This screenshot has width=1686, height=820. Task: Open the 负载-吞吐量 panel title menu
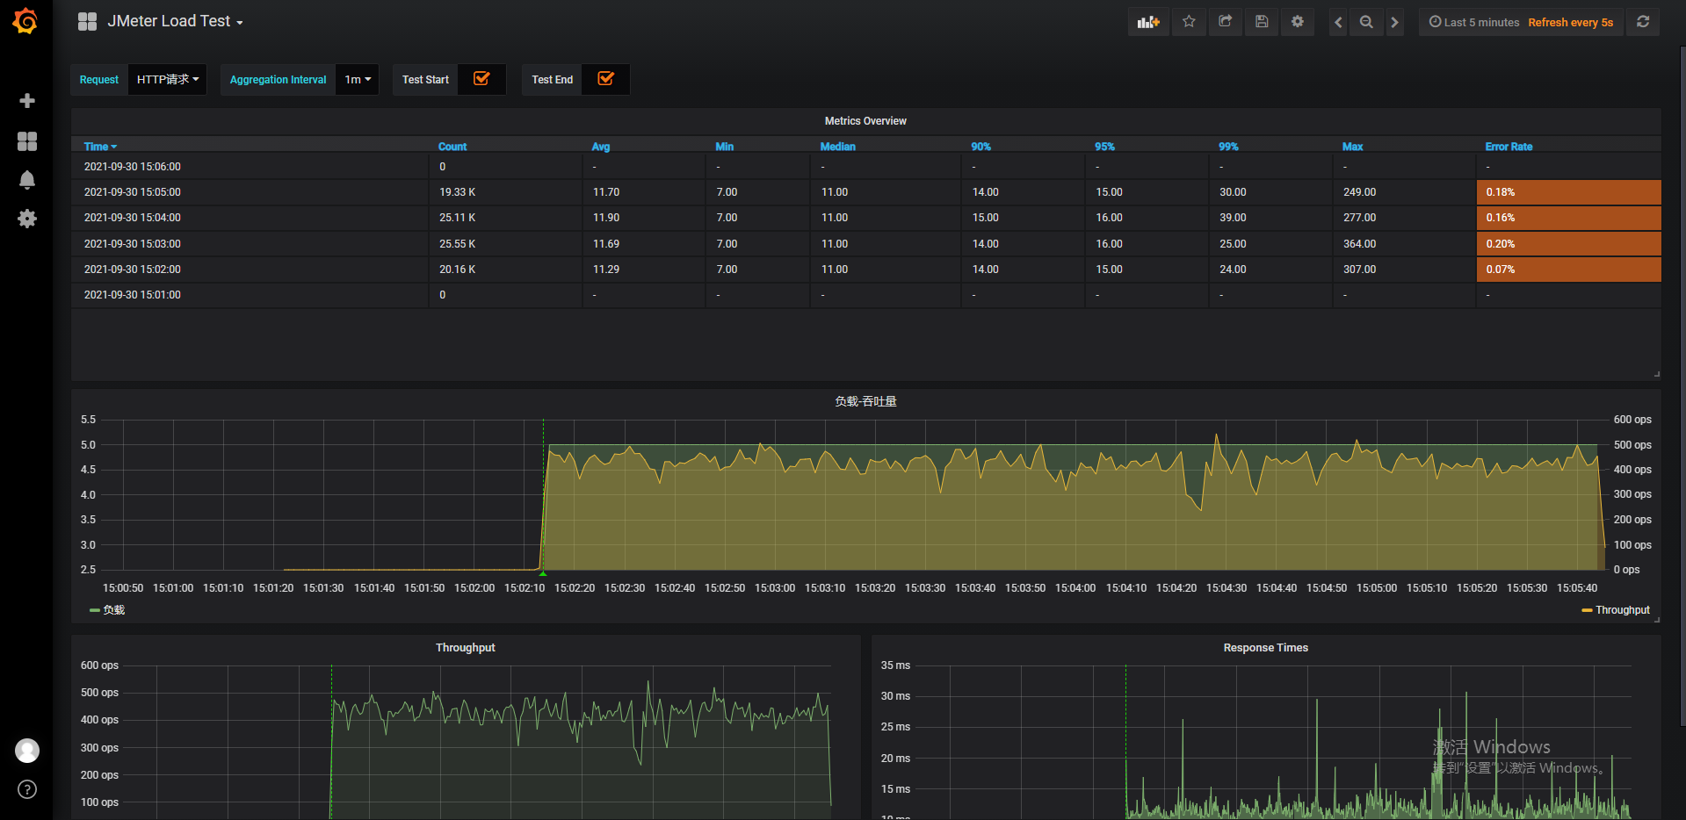pos(865,401)
